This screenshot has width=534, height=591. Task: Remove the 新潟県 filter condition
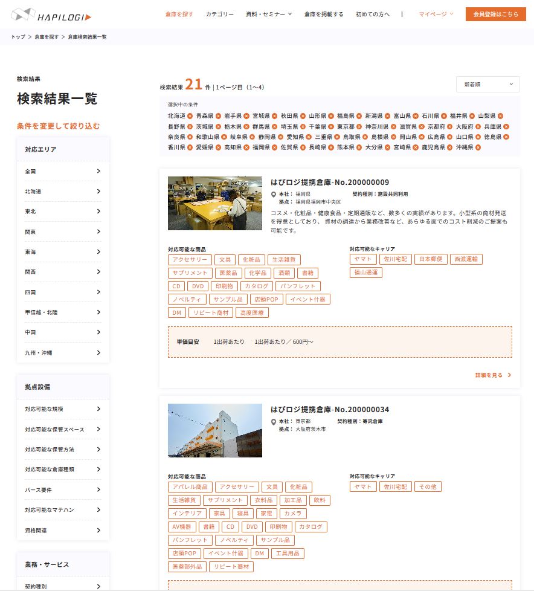click(387, 116)
